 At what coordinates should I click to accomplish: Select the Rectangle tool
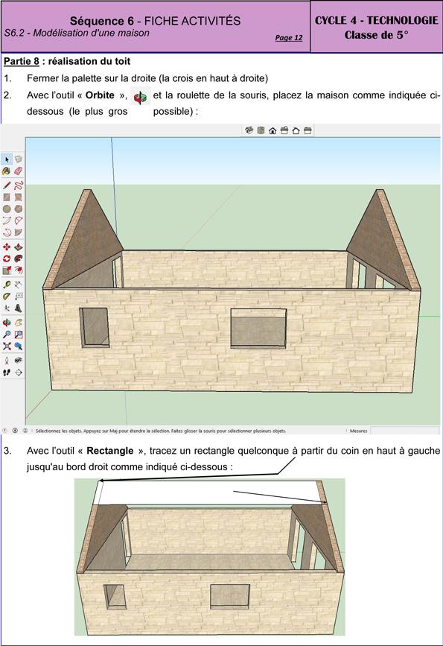tap(7, 197)
